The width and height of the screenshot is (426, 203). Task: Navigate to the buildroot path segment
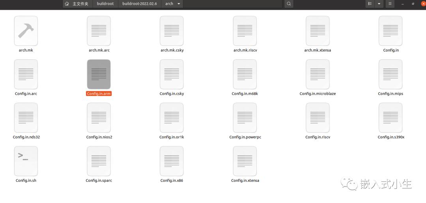click(105, 4)
